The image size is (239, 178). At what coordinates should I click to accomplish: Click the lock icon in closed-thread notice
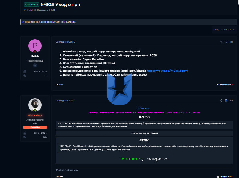pos(23,22)
